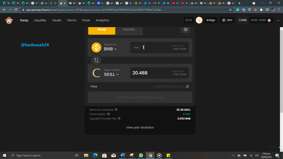Open Task View on taskbar
Screen dimensions: 283x159
click(76, 155)
